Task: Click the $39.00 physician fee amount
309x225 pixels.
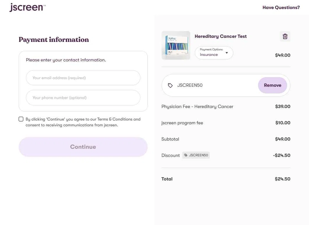Action: [282, 107]
